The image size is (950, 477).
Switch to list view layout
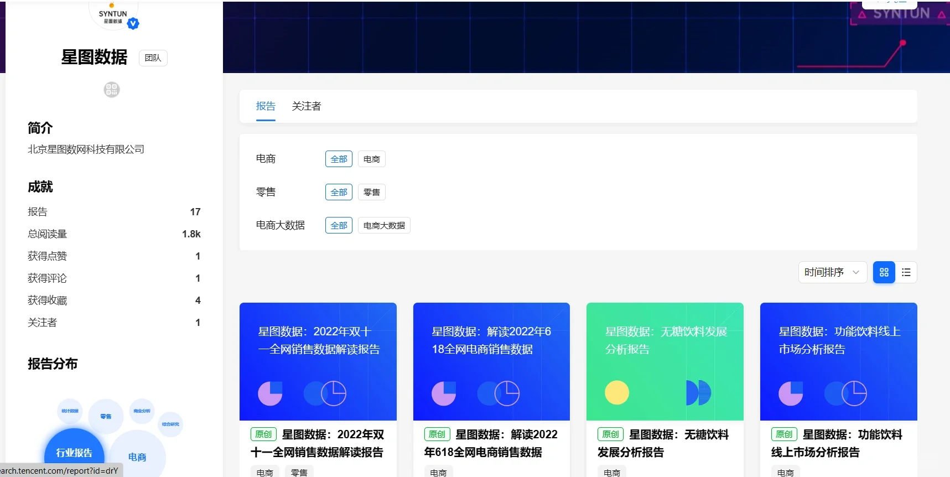coord(906,272)
